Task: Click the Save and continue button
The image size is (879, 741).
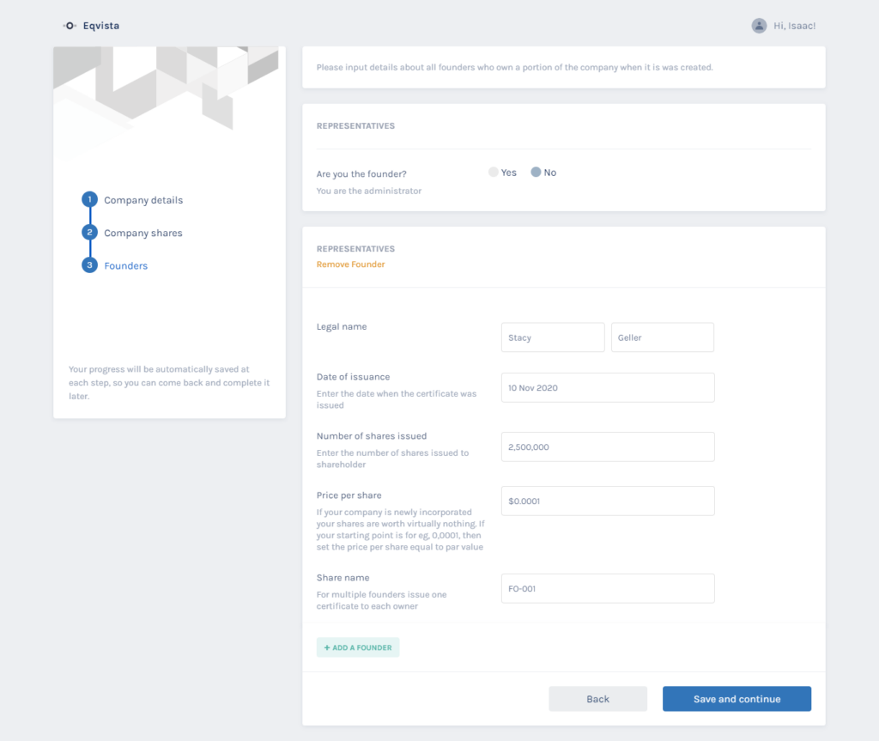Action: coord(737,698)
